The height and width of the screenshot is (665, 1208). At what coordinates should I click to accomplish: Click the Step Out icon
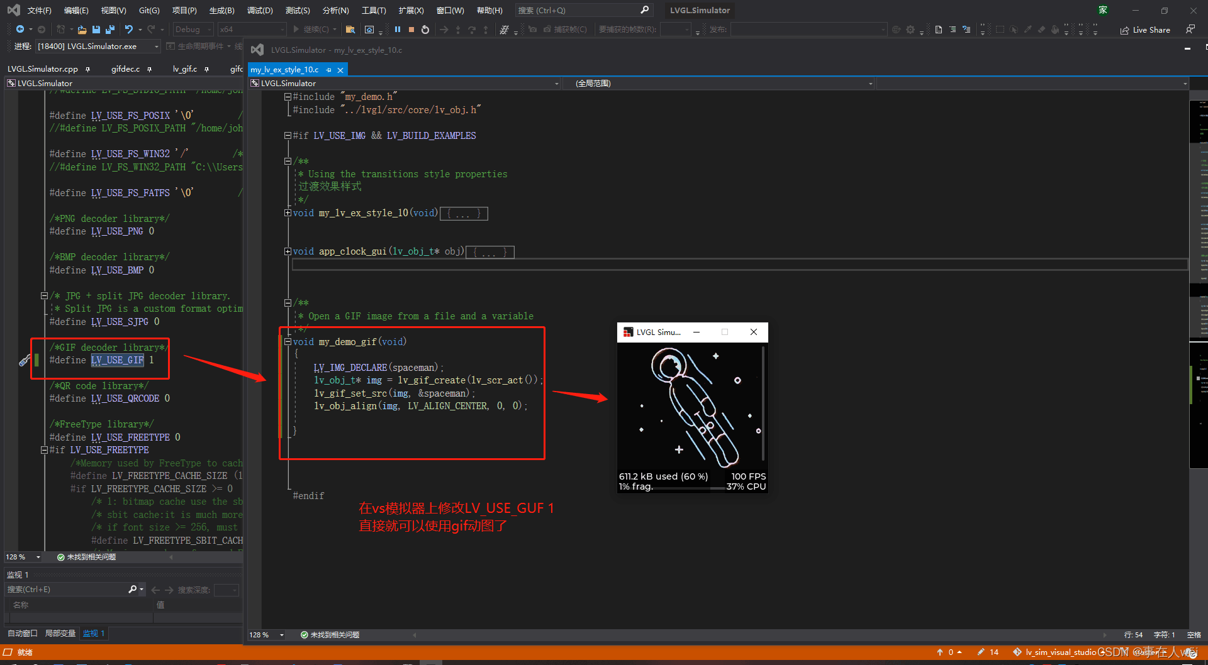(x=486, y=29)
